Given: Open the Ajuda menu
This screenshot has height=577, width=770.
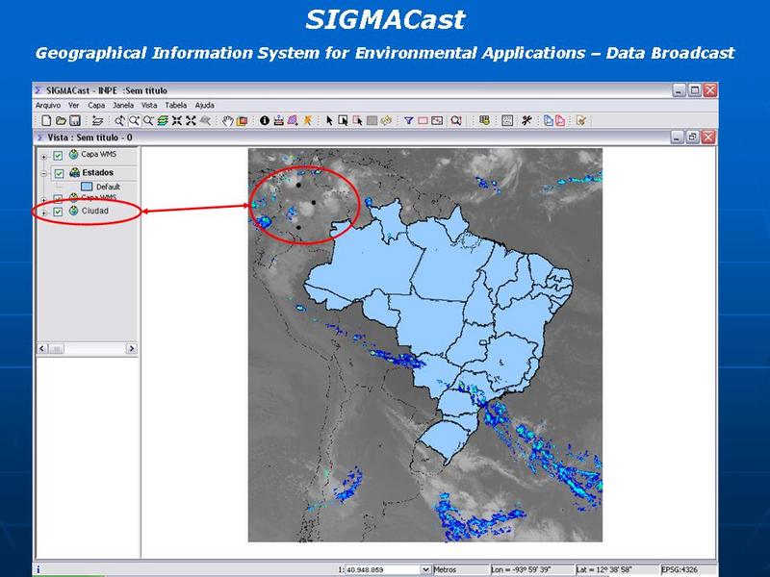Looking at the screenshot, I should [x=204, y=105].
